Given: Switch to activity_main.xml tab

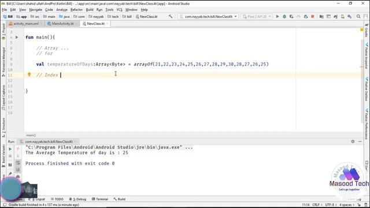Looking at the screenshot, I should point(25,24).
